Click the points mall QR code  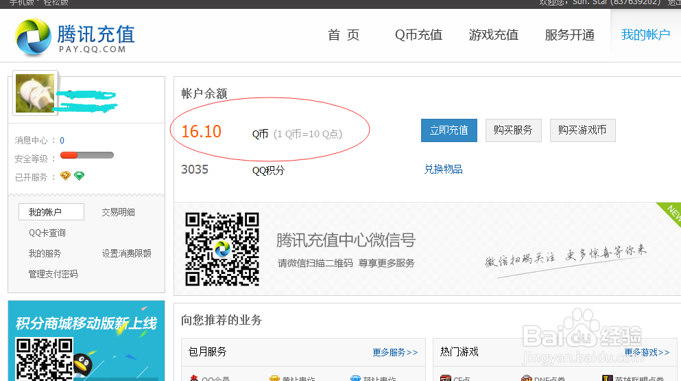45,359
